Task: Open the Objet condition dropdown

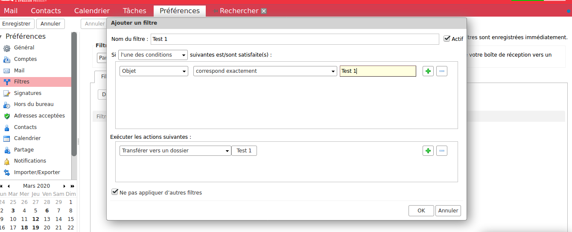Action: tap(154, 71)
